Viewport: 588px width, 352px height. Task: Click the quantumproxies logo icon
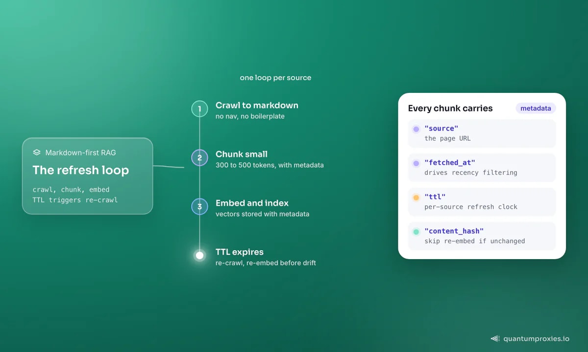tap(495, 338)
